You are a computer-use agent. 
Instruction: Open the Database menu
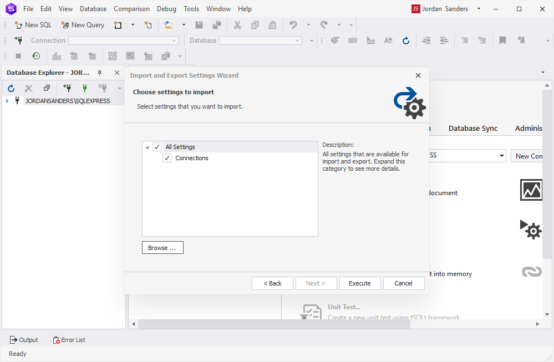tap(93, 9)
